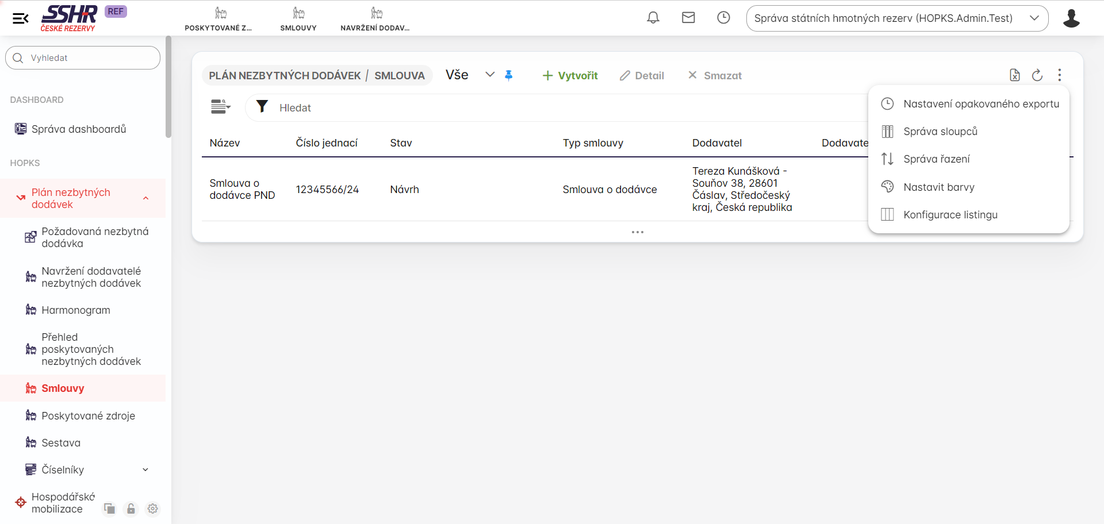This screenshot has height=524, width=1104.
Task: Open the user profile avatar
Action: click(x=1071, y=18)
